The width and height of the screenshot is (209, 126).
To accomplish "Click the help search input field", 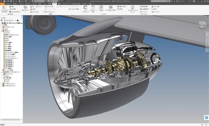I will point(161,1).
